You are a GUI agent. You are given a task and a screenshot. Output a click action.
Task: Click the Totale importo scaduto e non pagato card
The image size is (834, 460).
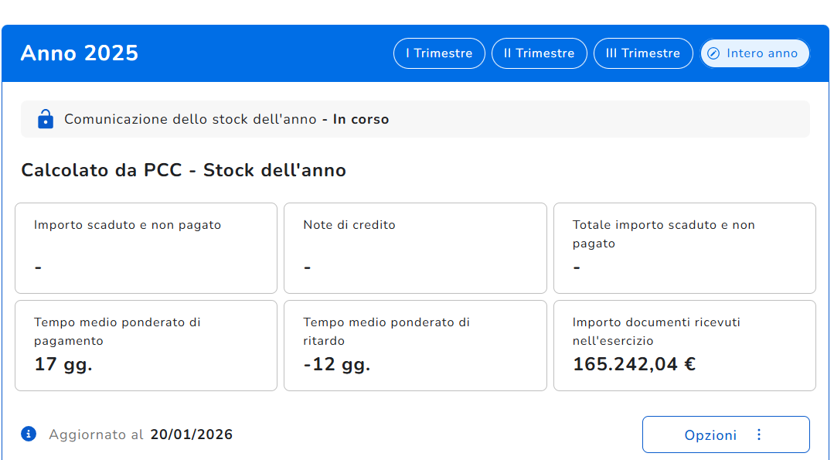tap(685, 248)
